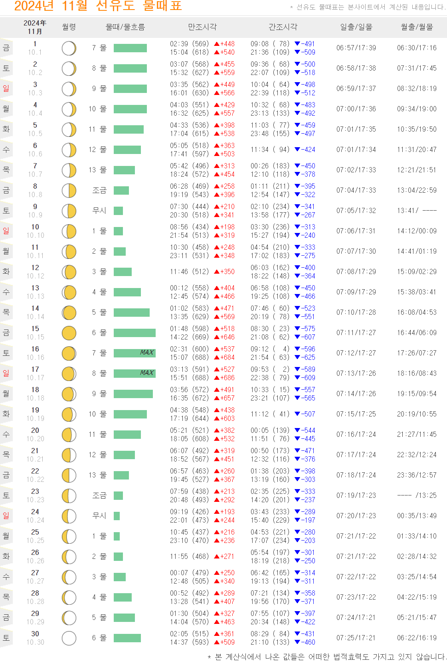The width and height of the screenshot is (447, 663).
Task: Click the 무시 label on November 9
Action: coord(99,211)
